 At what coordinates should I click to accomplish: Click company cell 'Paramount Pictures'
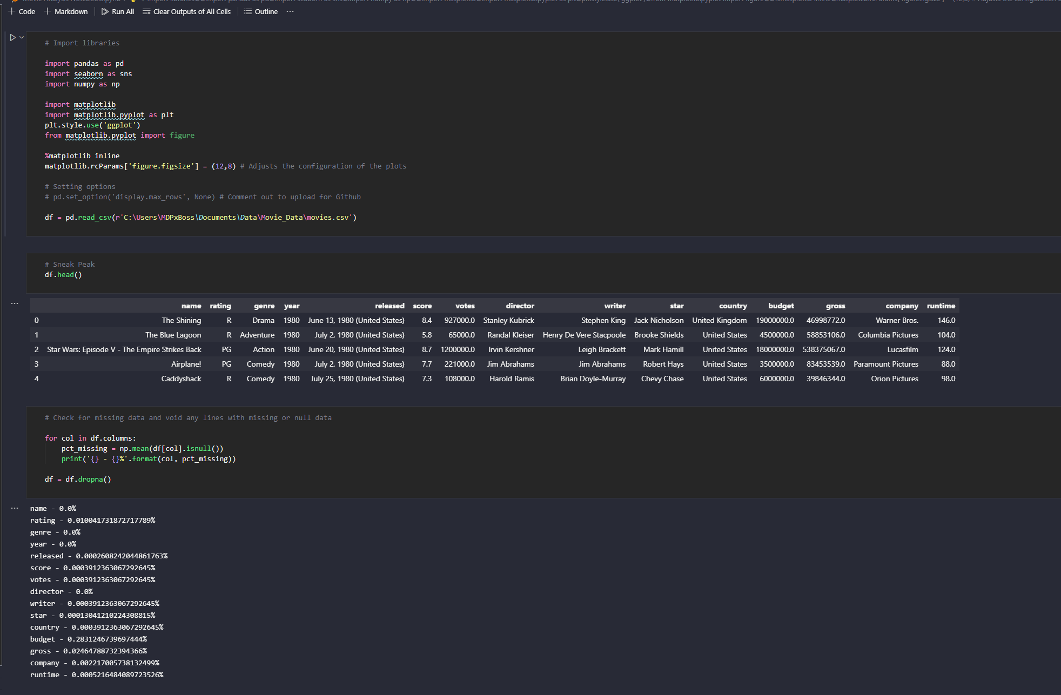(886, 364)
